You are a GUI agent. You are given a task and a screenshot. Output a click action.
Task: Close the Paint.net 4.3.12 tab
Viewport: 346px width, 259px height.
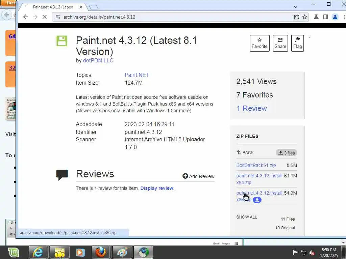click(81, 7)
